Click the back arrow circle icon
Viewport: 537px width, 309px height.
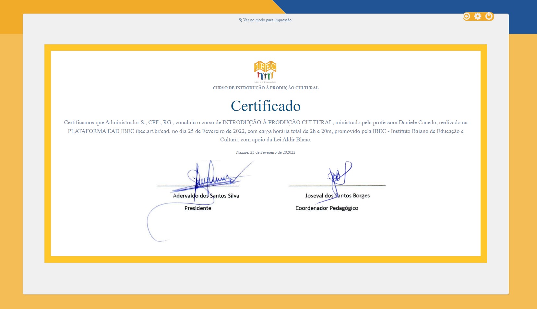[467, 16]
